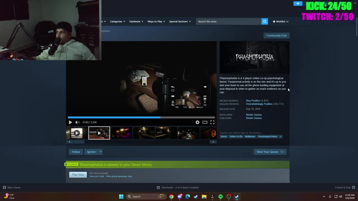
Task: Open Microsoft Edge from taskbar
Action: point(188,197)
